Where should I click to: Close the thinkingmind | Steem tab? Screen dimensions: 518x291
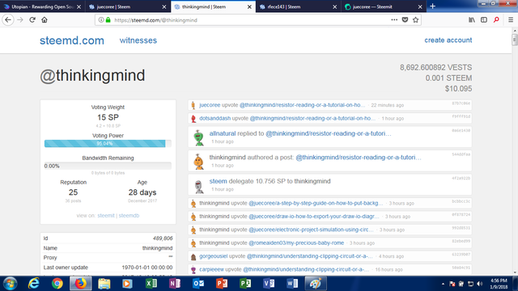pyautogui.click(x=249, y=6)
